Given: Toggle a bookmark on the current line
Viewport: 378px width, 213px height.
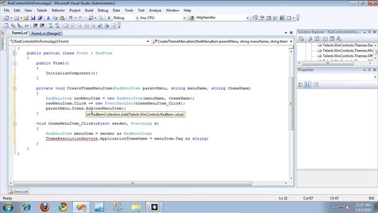Looking at the screenshot, I should click(x=66, y=25).
